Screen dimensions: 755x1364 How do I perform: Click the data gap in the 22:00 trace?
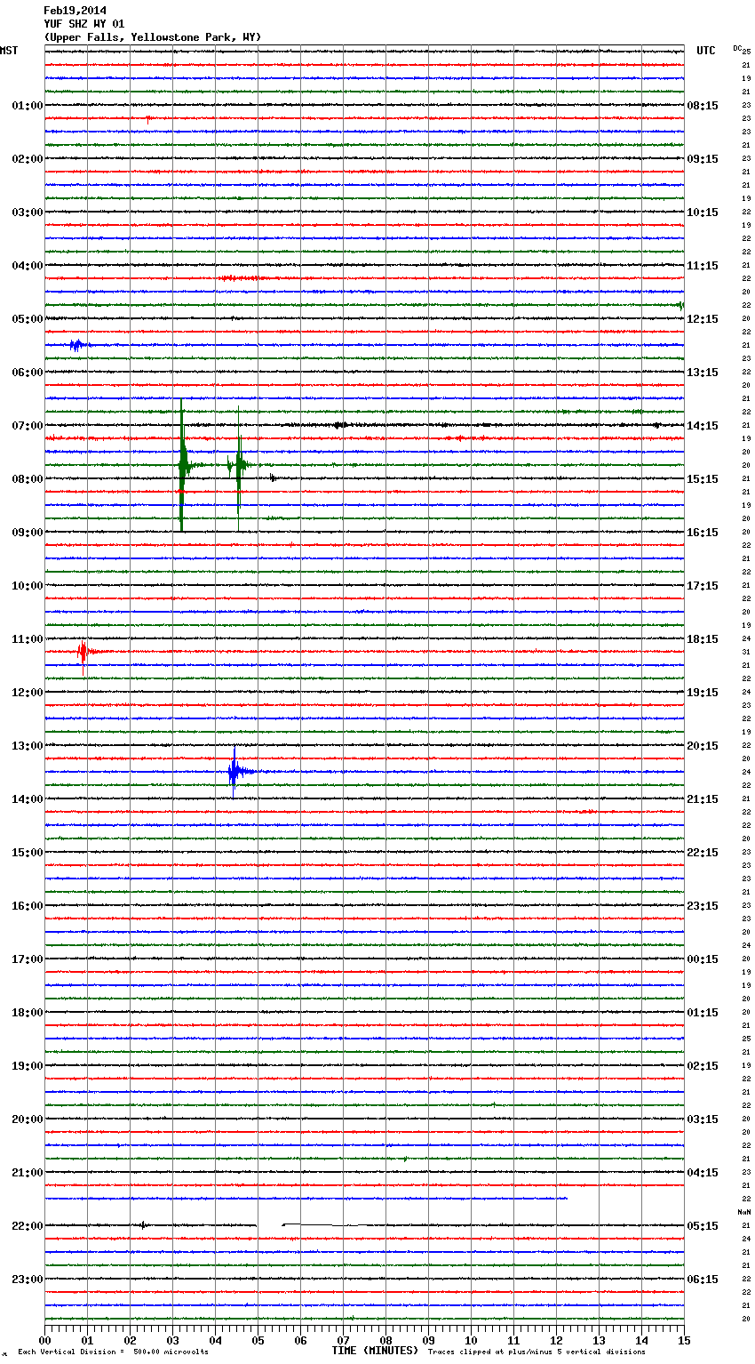coord(270,1225)
